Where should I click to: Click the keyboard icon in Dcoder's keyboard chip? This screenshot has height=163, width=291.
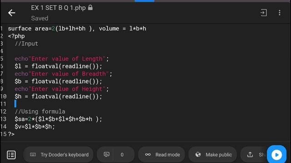point(33,154)
